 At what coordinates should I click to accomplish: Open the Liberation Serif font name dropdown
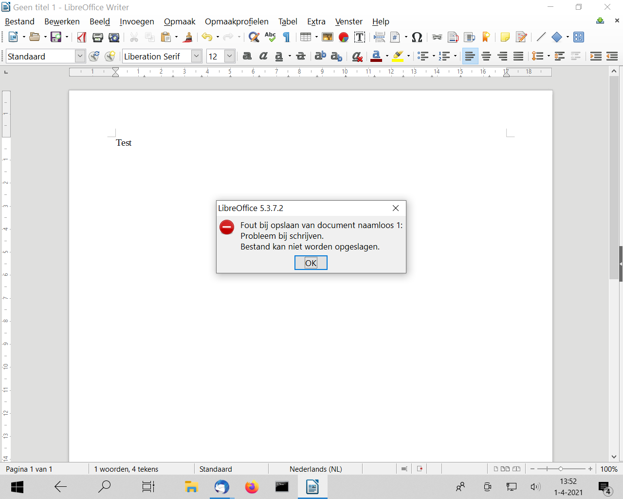click(196, 57)
